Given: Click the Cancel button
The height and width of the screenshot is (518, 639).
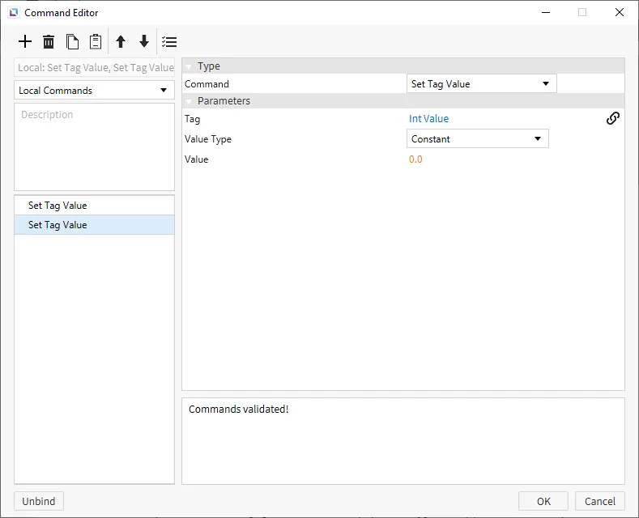Looking at the screenshot, I should [600, 501].
